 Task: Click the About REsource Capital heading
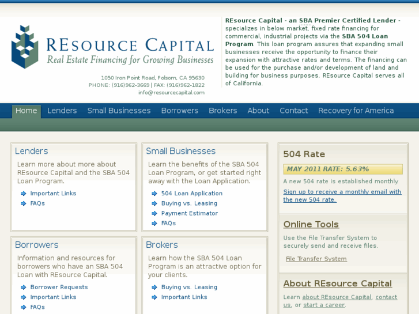click(x=338, y=283)
